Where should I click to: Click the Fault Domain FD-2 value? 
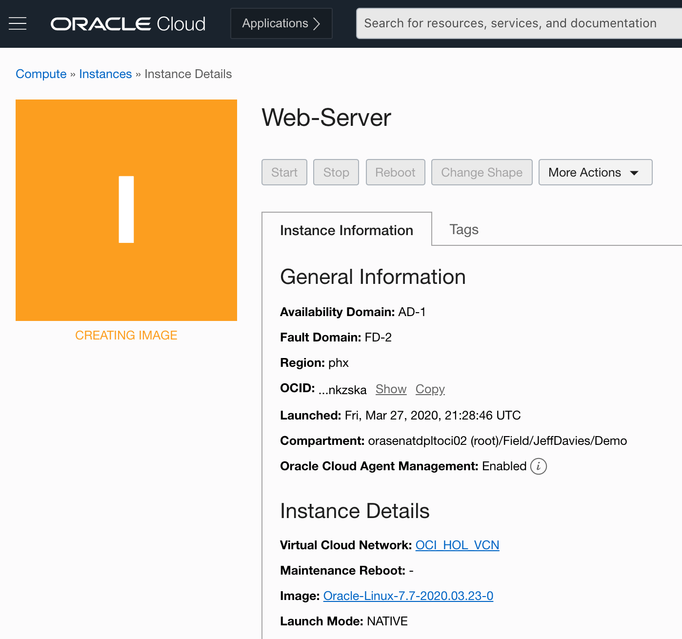[x=378, y=338]
